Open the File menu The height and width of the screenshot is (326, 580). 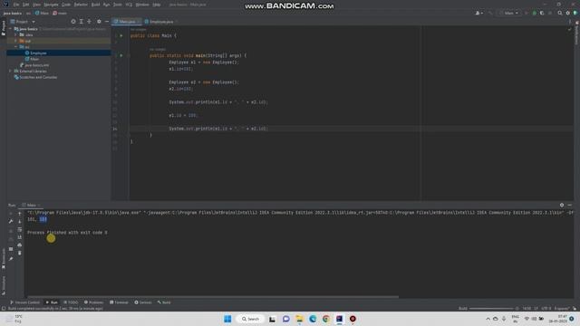pos(16,5)
